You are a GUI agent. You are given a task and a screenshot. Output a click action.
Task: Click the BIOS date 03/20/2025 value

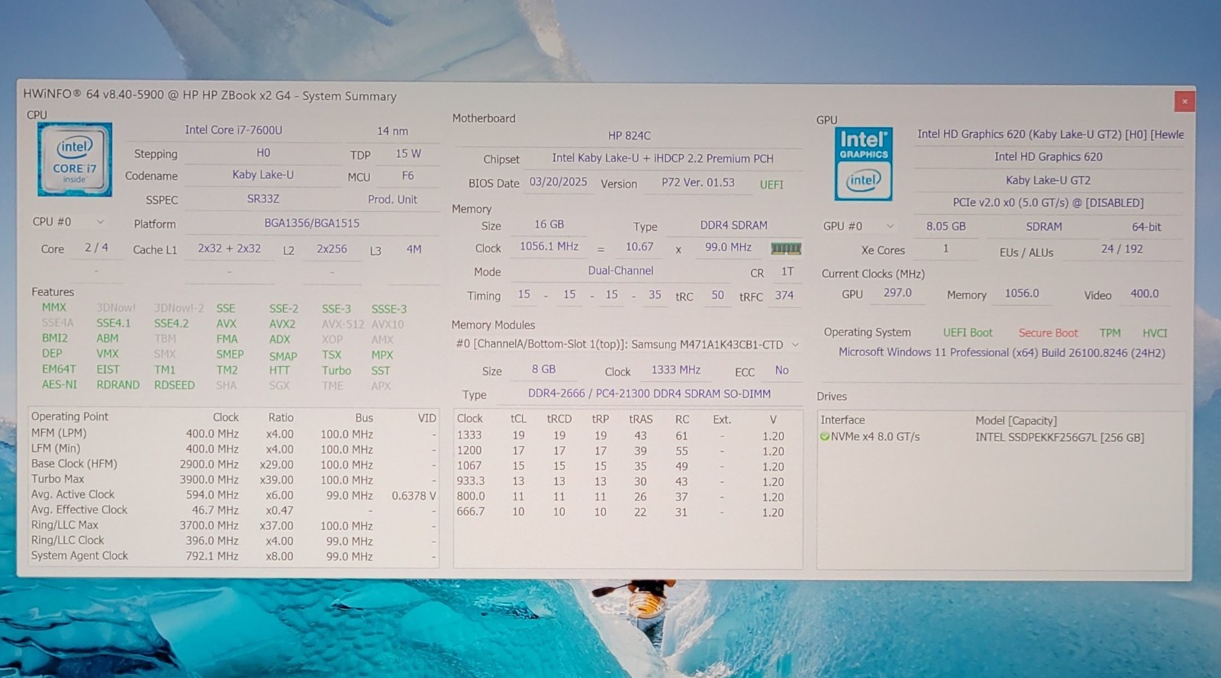559,182
